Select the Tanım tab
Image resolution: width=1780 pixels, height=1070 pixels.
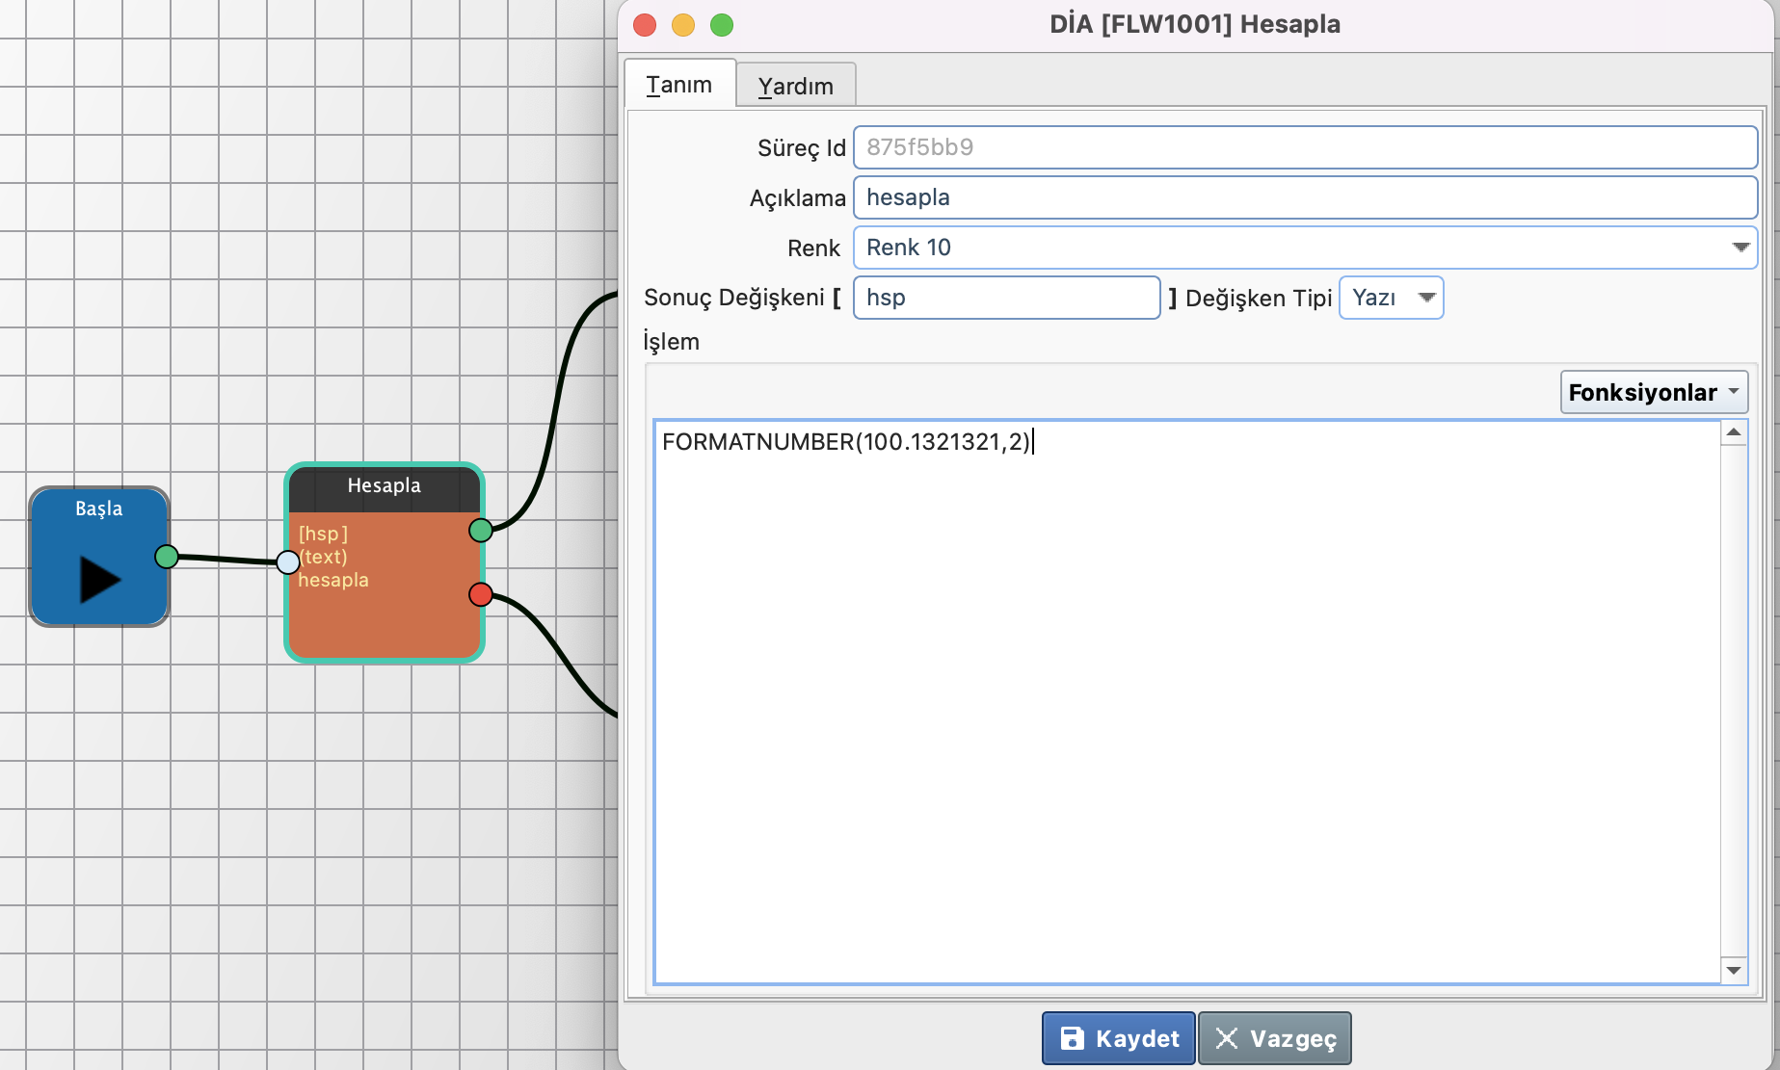(679, 85)
